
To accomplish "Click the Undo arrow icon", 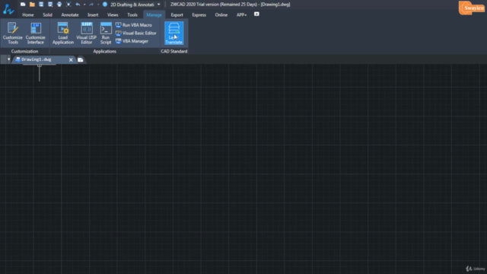I will point(78,5).
